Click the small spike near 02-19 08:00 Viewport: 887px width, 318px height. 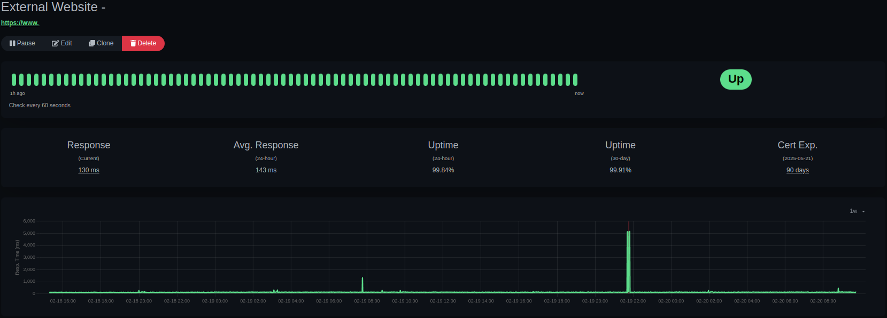point(362,284)
